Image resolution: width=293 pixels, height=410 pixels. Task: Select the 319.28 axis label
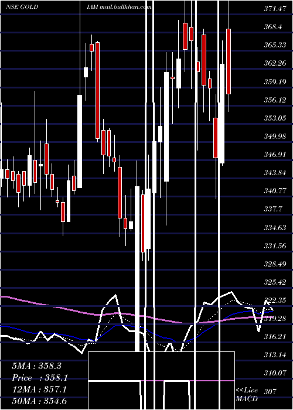coord(275,319)
